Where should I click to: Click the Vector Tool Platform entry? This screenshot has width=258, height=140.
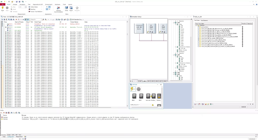[x=35, y=12]
